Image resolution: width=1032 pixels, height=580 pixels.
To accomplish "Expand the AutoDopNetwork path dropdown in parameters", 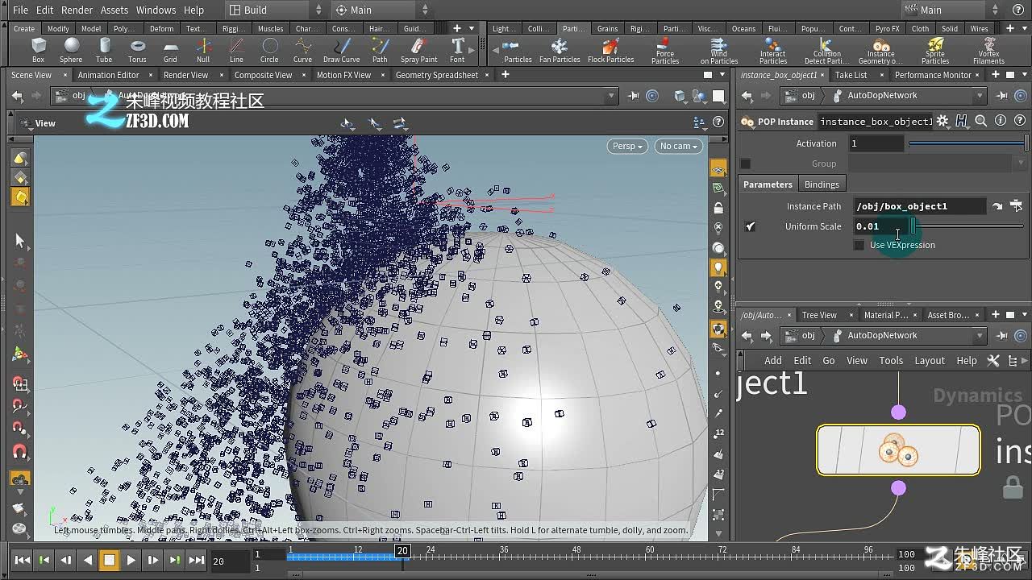I will click(980, 95).
